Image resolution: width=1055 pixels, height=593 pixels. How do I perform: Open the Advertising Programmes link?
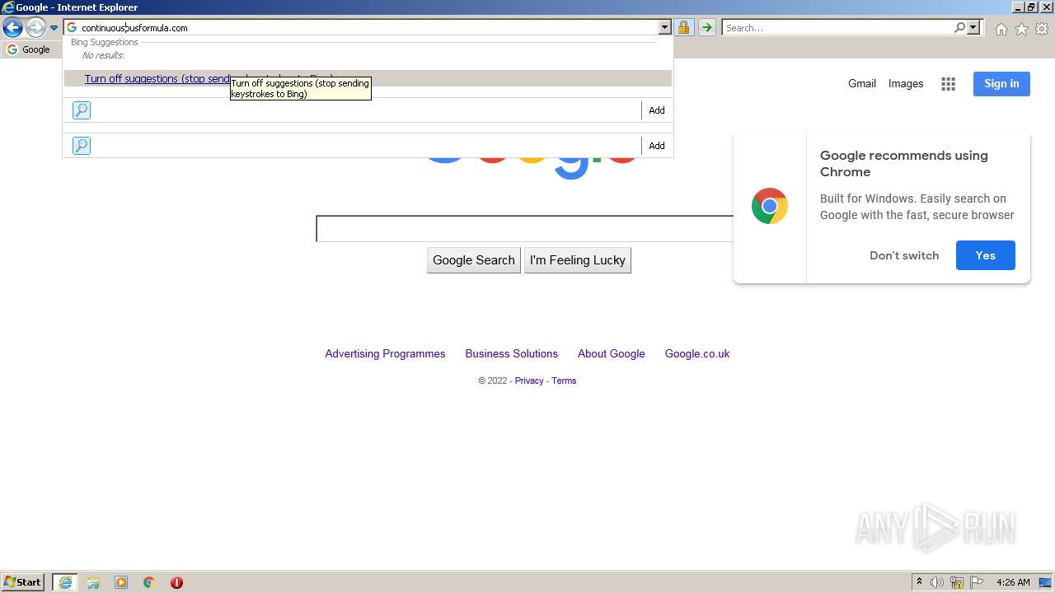(385, 353)
